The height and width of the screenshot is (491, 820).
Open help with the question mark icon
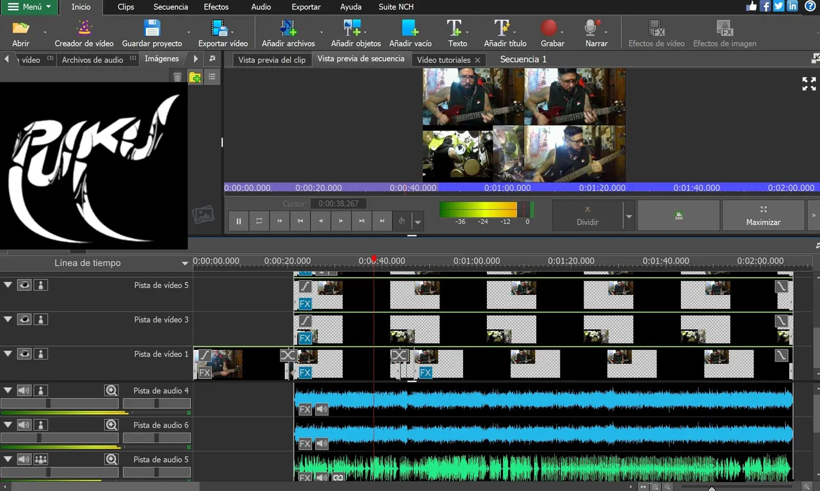(x=810, y=6)
